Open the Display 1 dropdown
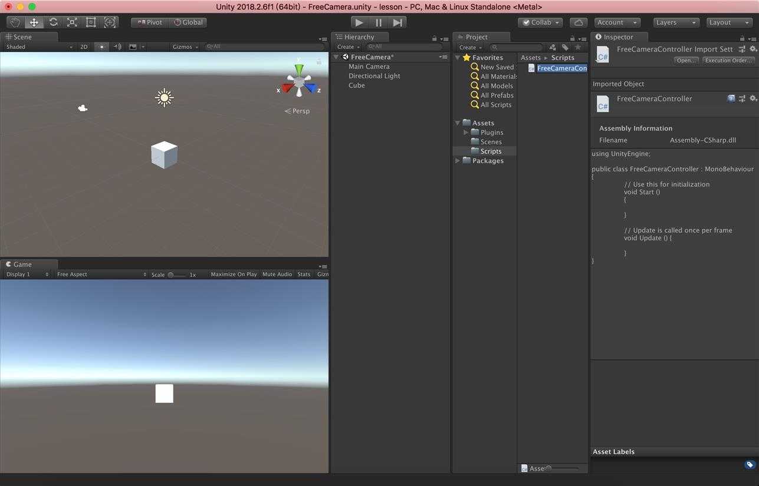The height and width of the screenshot is (486, 759). (27, 275)
